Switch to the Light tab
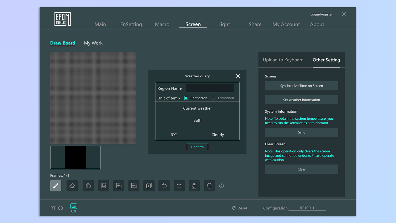Image resolution: width=396 pixels, height=223 pixels. (224, 24)
